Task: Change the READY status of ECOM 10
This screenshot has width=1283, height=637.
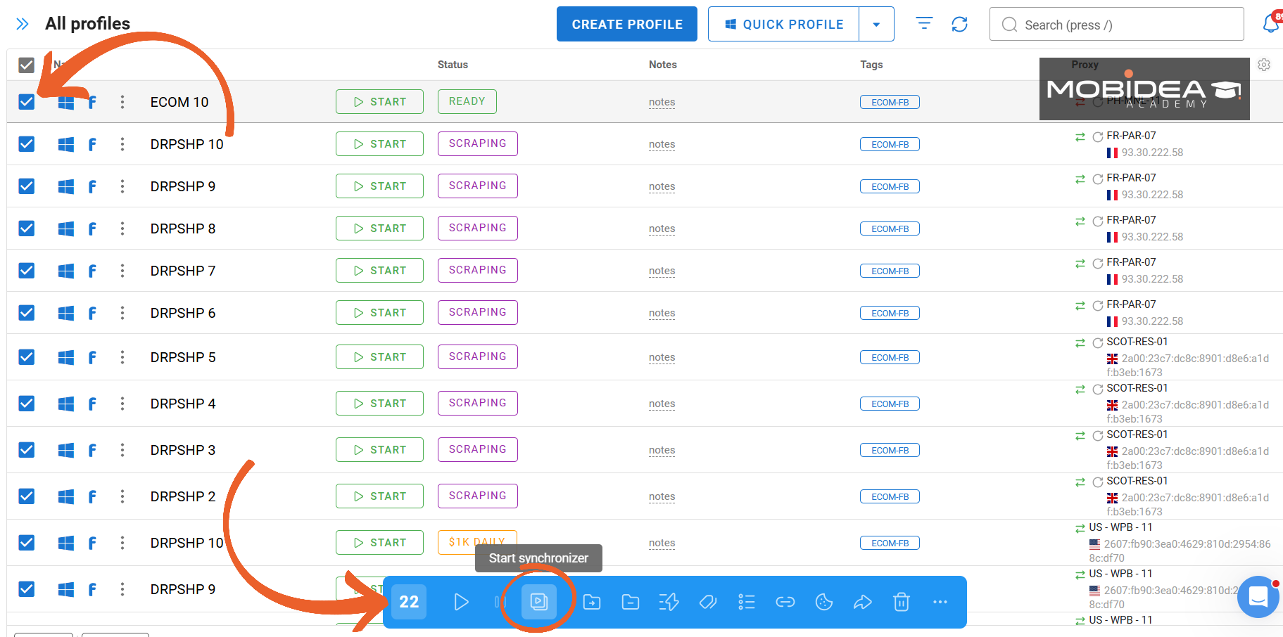Action: coord(467,101)
